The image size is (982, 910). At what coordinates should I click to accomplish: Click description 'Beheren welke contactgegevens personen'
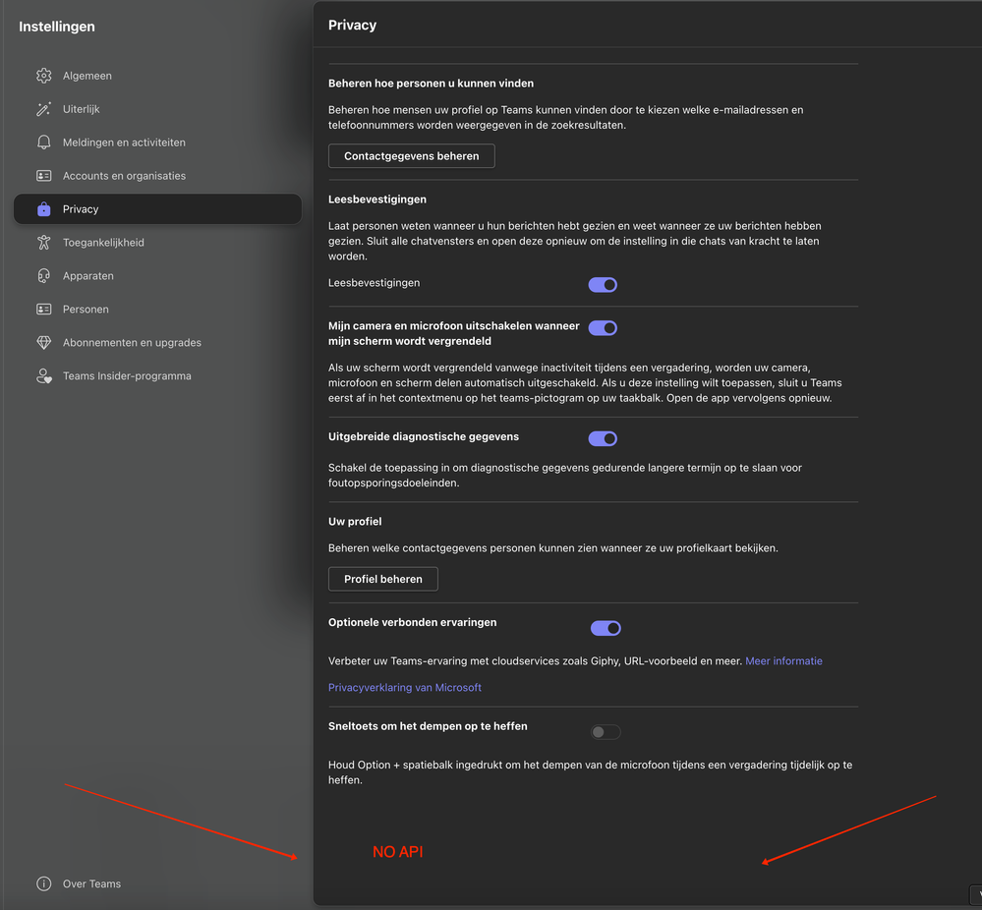click(x=553, y=548)
